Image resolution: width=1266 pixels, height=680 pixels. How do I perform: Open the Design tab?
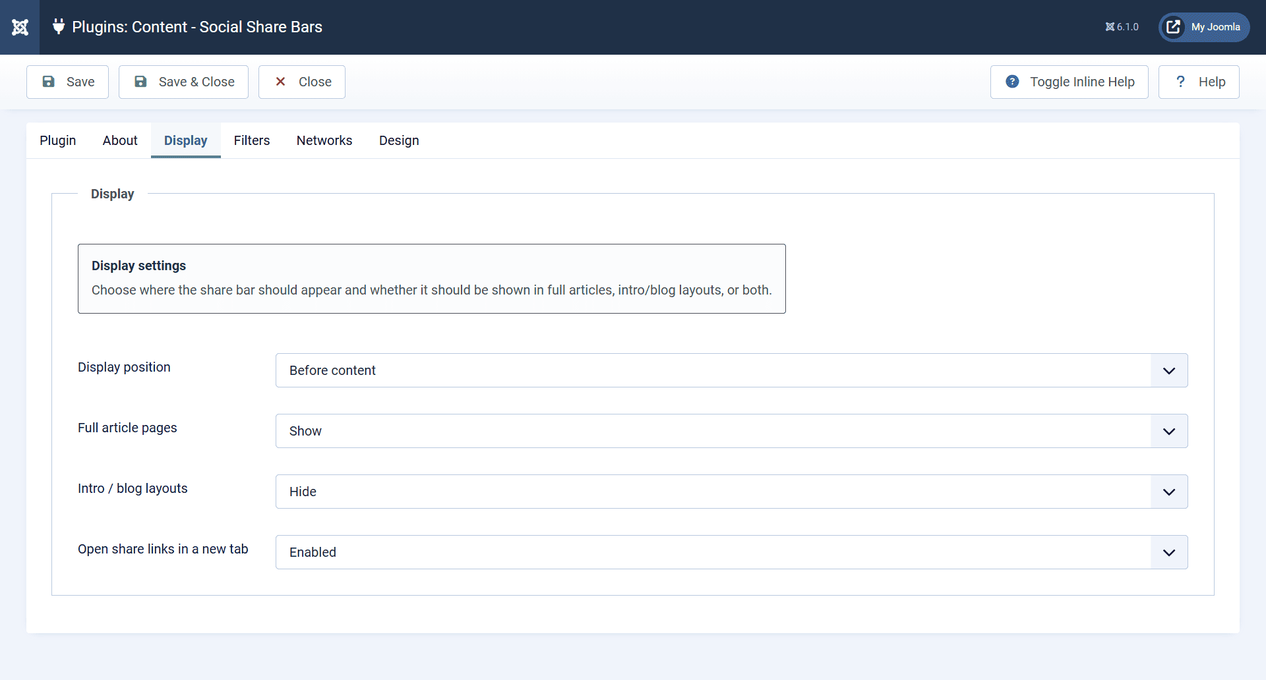point(398,140)
